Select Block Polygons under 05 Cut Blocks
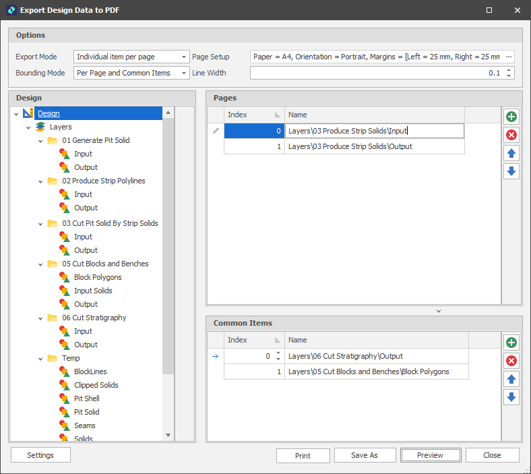The width and height of the screenshot is (531, 474). click(x=98, y=277)
